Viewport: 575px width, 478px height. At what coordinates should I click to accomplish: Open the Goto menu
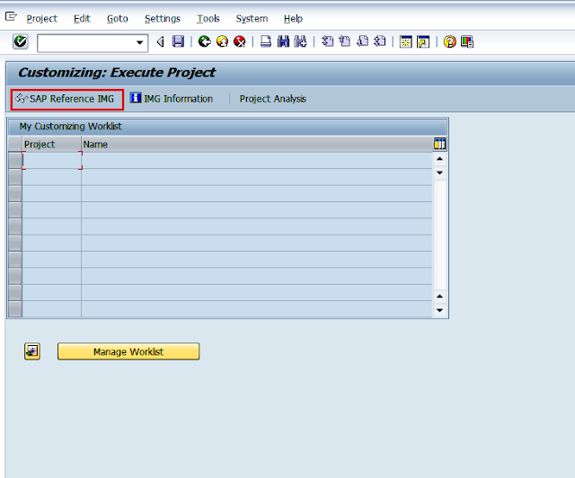tap(118, 18)
